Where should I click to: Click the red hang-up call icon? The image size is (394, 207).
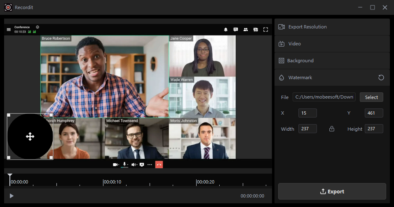159,165
